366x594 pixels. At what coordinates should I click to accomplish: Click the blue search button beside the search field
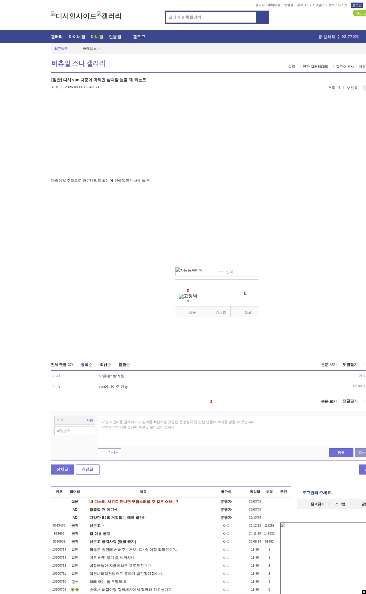[262, 17]
